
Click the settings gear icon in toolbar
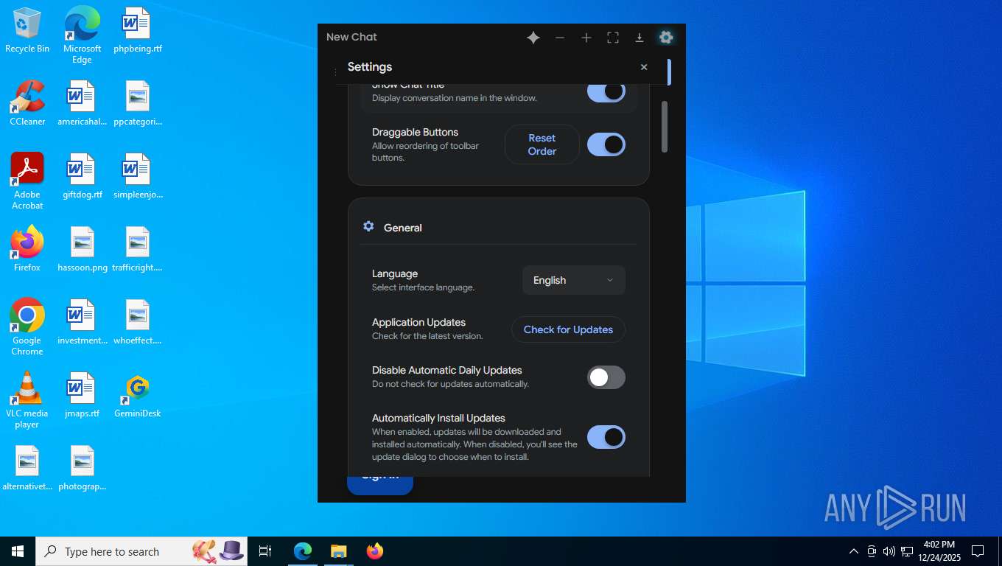coord(666,38)
